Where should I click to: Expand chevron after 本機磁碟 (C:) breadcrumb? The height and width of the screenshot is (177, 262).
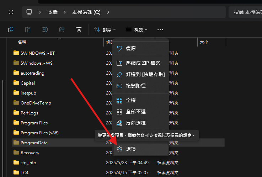(108, 12)
